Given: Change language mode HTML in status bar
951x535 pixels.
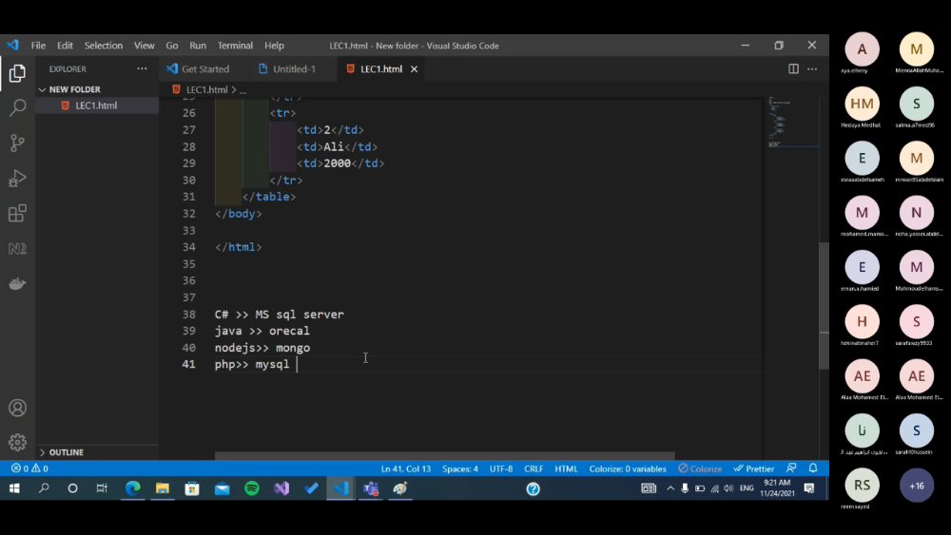Looking at the screenshot, I should click(x=566, y=468).
